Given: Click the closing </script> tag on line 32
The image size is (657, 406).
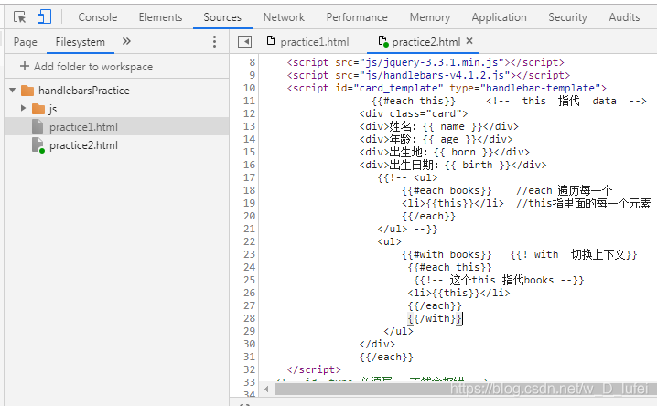Looking at the screenshot, I should click(x=314, y=369).
